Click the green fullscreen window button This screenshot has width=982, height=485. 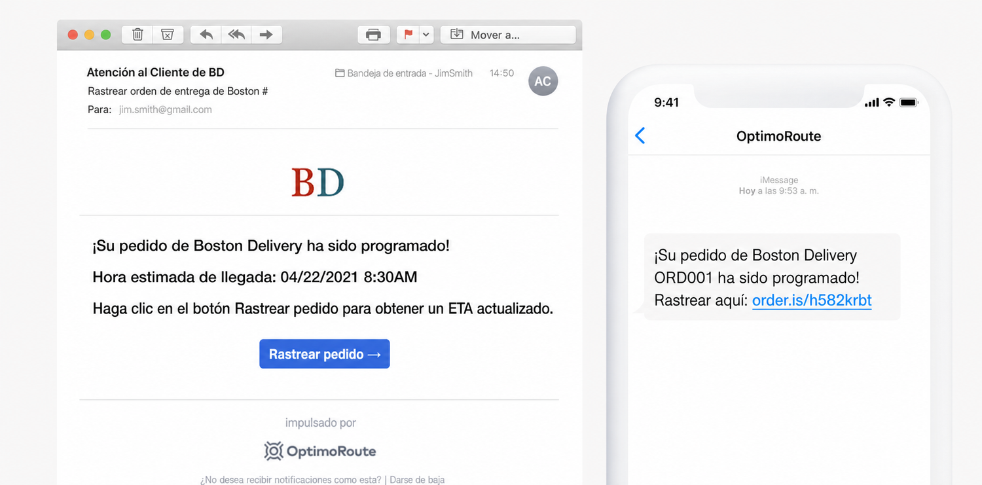(105, 35)
